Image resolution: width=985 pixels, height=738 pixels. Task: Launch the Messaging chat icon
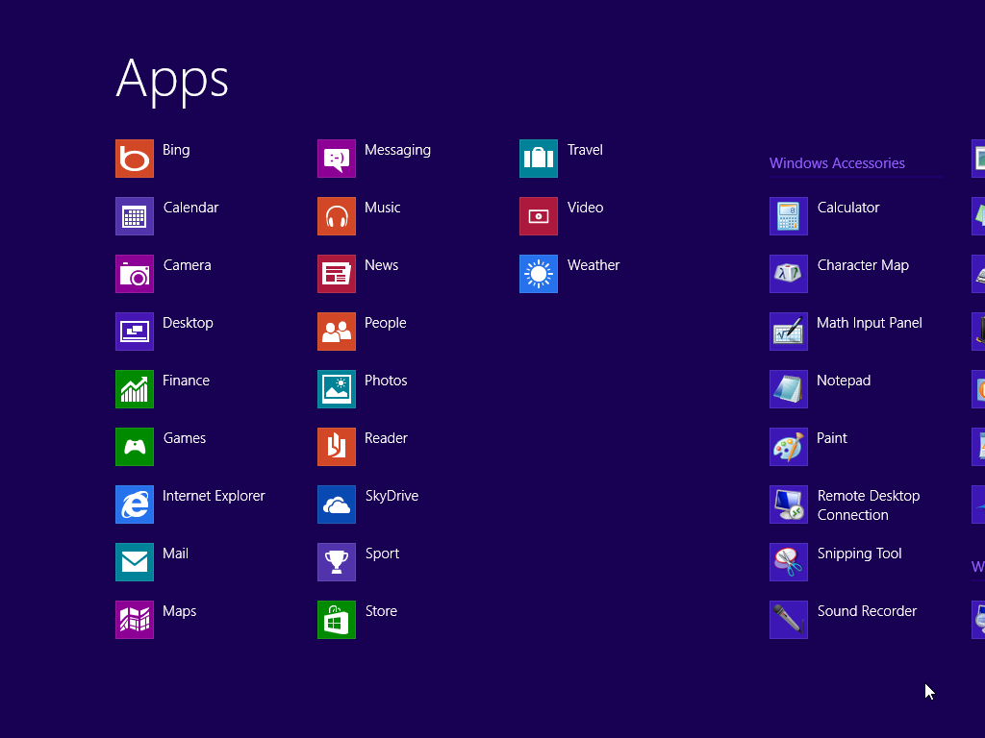click(337, 159)
